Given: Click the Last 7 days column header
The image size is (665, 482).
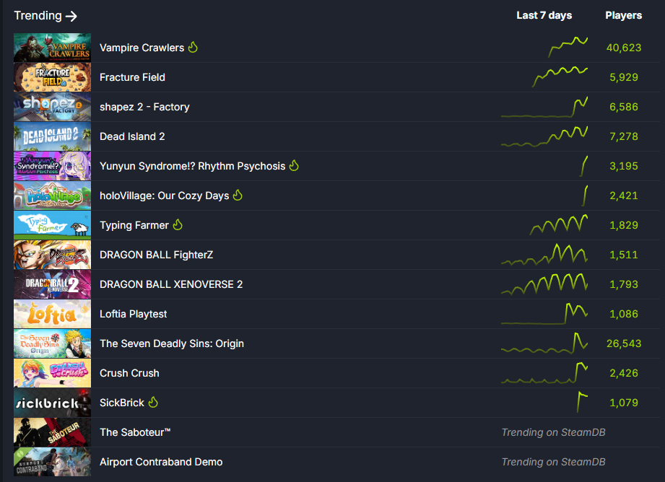Looking at the screenshot, I should [544, 15].
